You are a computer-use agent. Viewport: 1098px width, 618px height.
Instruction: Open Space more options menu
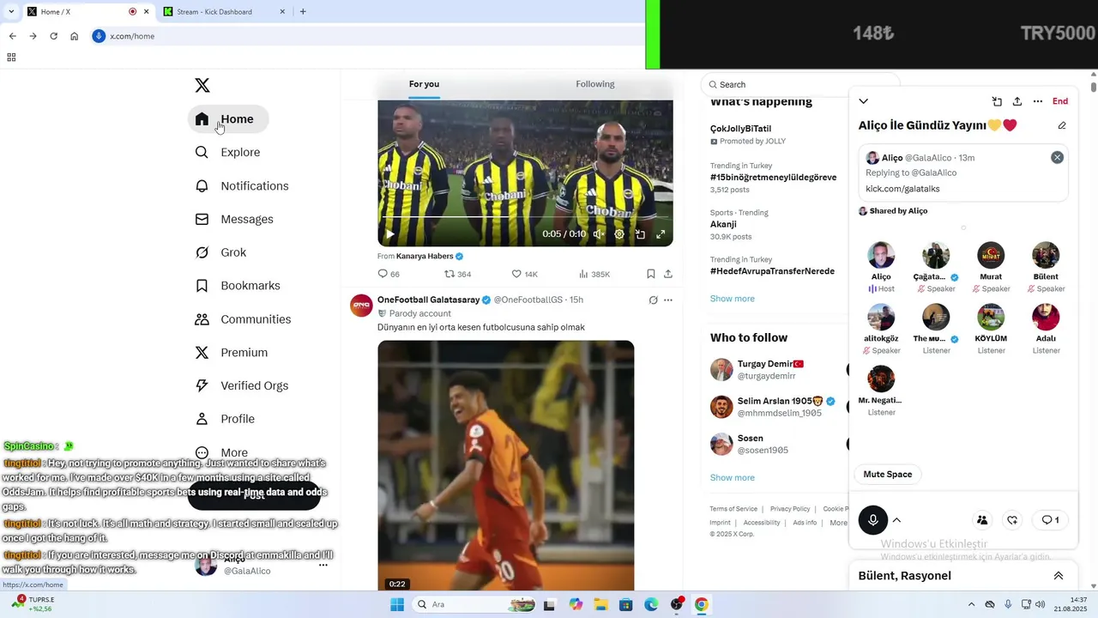[1038, 101]
